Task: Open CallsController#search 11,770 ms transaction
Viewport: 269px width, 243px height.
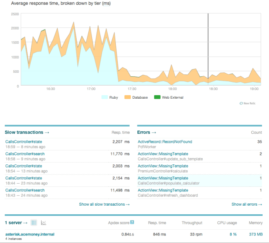Action: tap(25, 154)
